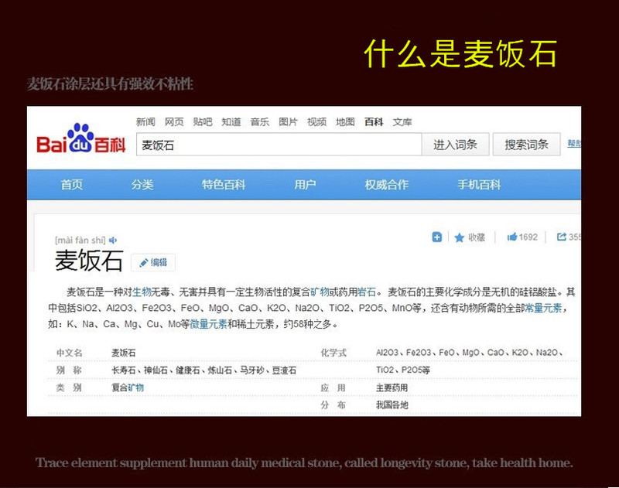This screenshot has width=619, height=488.
Task: Click the search field containing 麦饭石
Action: click(x=279, y=145)
